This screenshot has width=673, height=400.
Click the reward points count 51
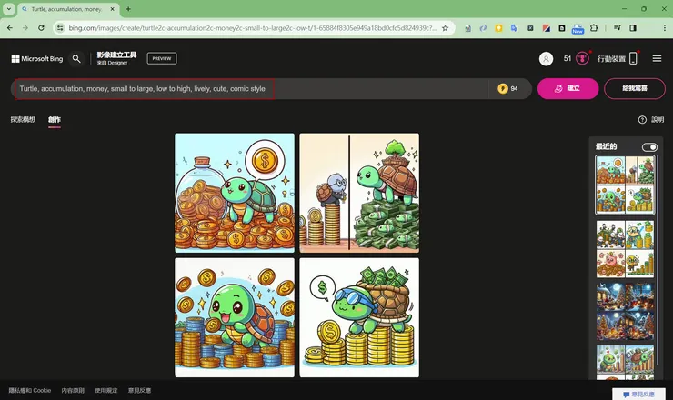coord(568,58)
